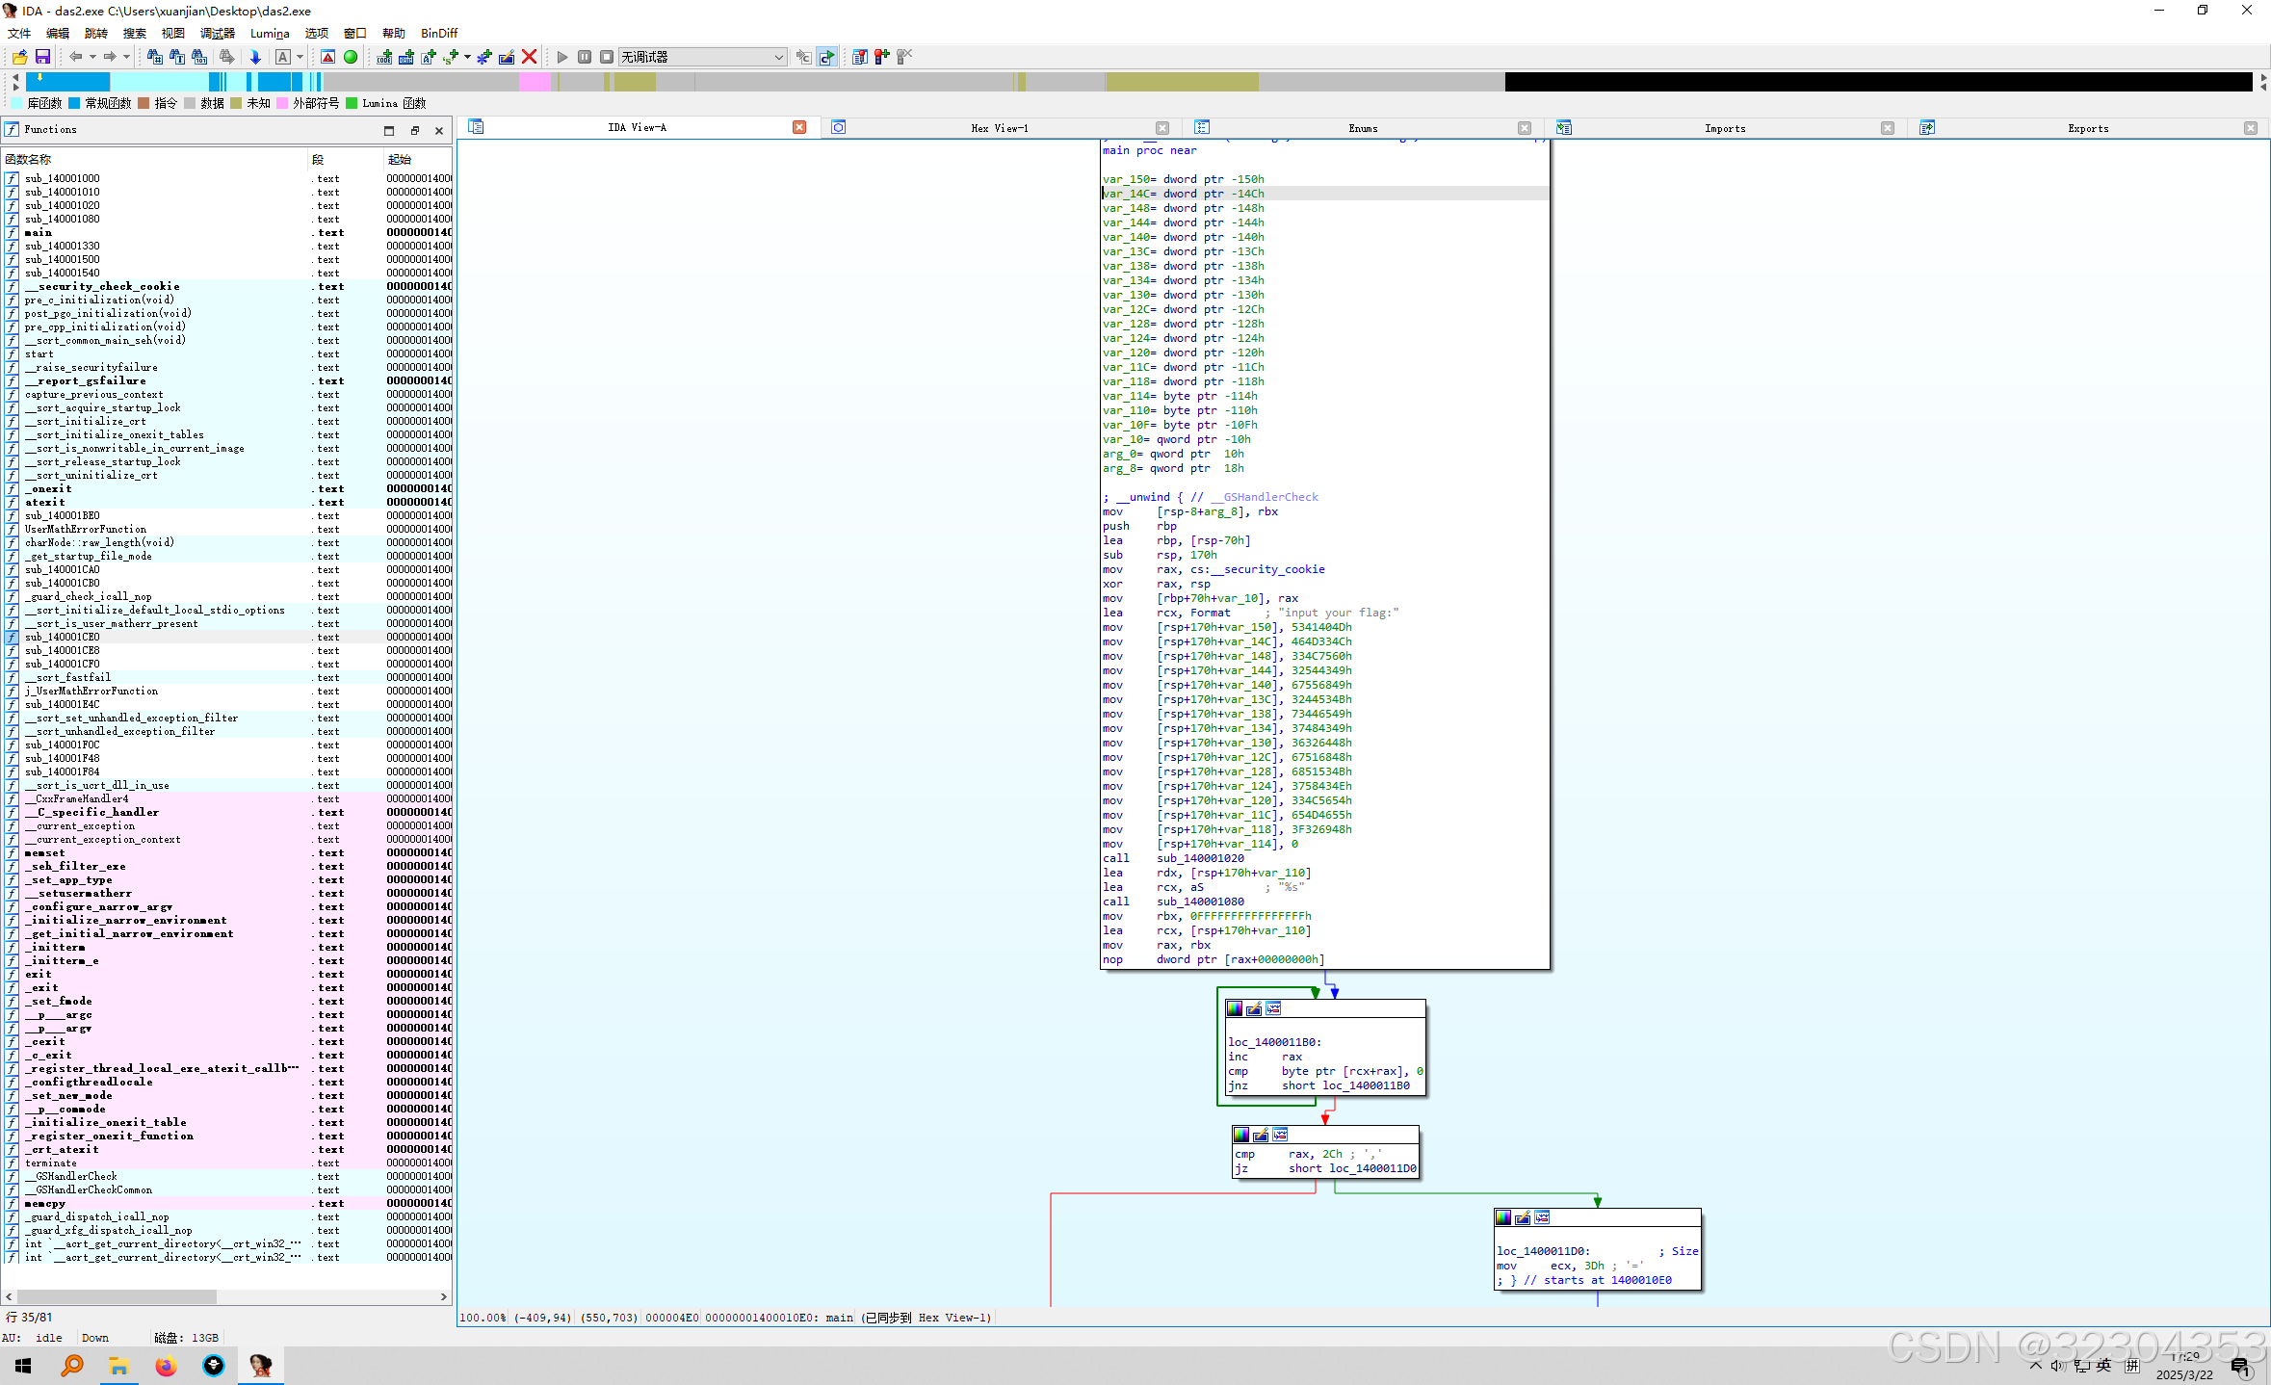Switch to the Imports tab
The image size is (2271, 1385).
pyautogui.click(x=1724, y=128)
